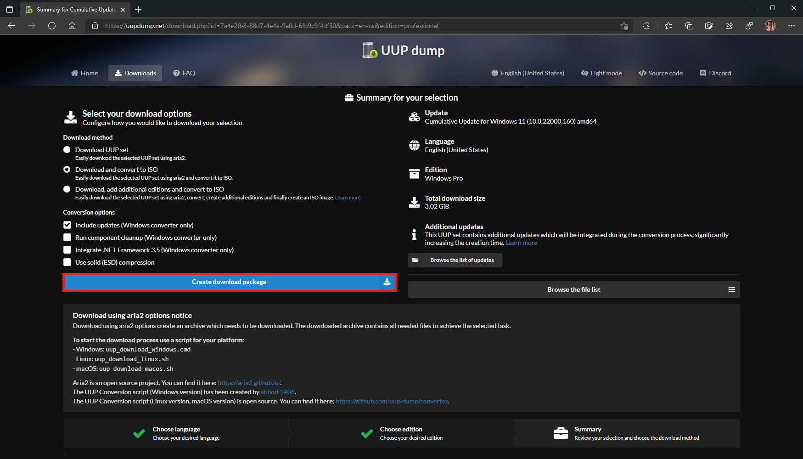Open the FAQ nav item
Screen dimensions: 803x459
click(184, 73)
